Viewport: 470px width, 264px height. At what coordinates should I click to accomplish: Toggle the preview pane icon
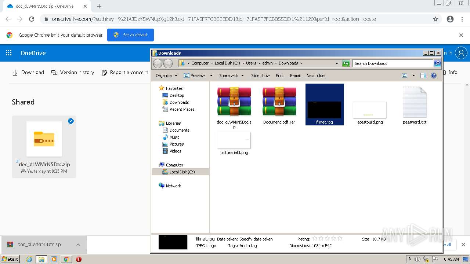click(x=423, y=76)
